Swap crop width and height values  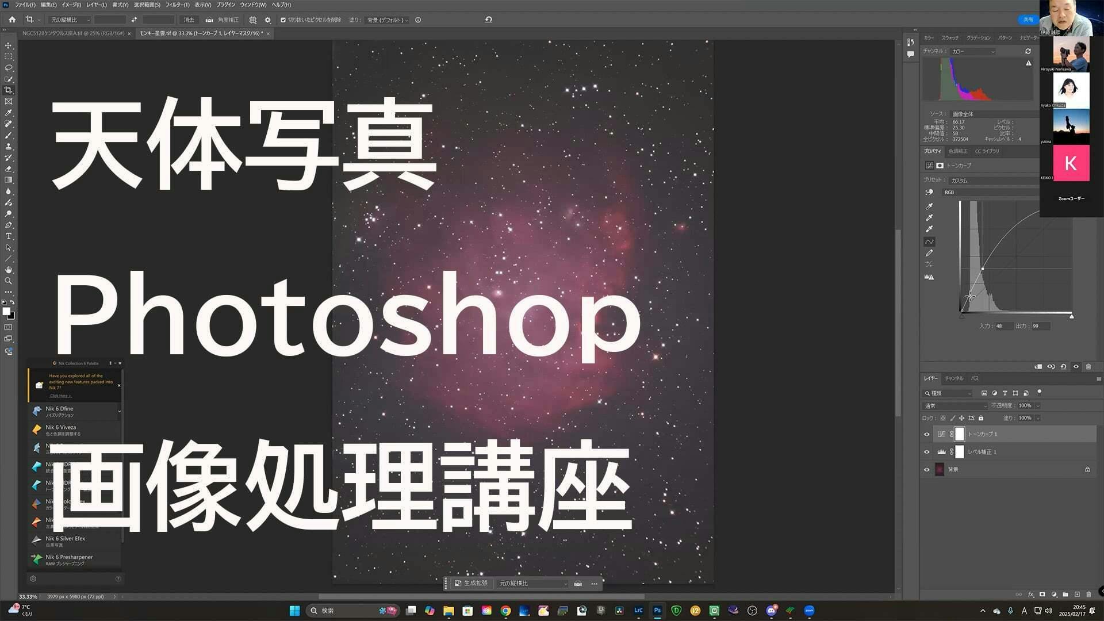pos(134,20)
